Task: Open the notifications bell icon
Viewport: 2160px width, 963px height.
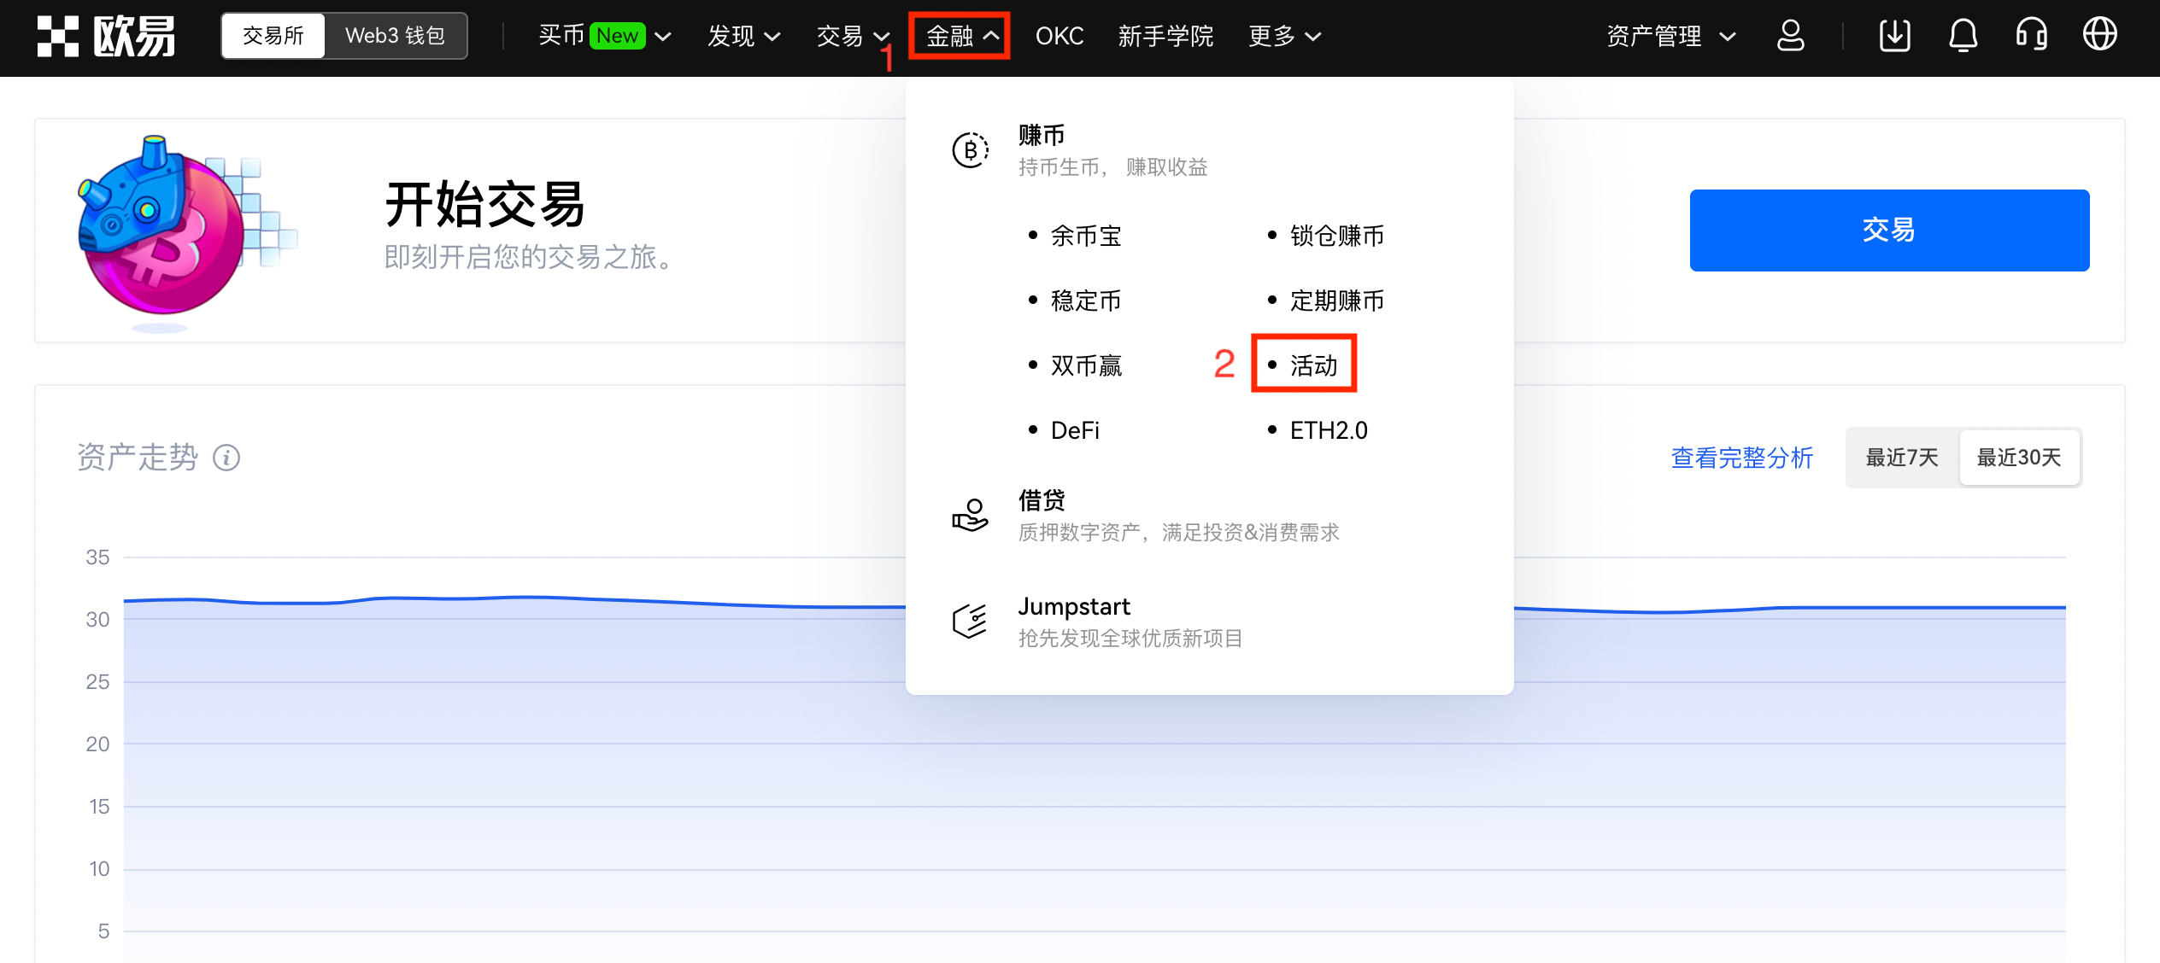Action: click(1963, 36)
